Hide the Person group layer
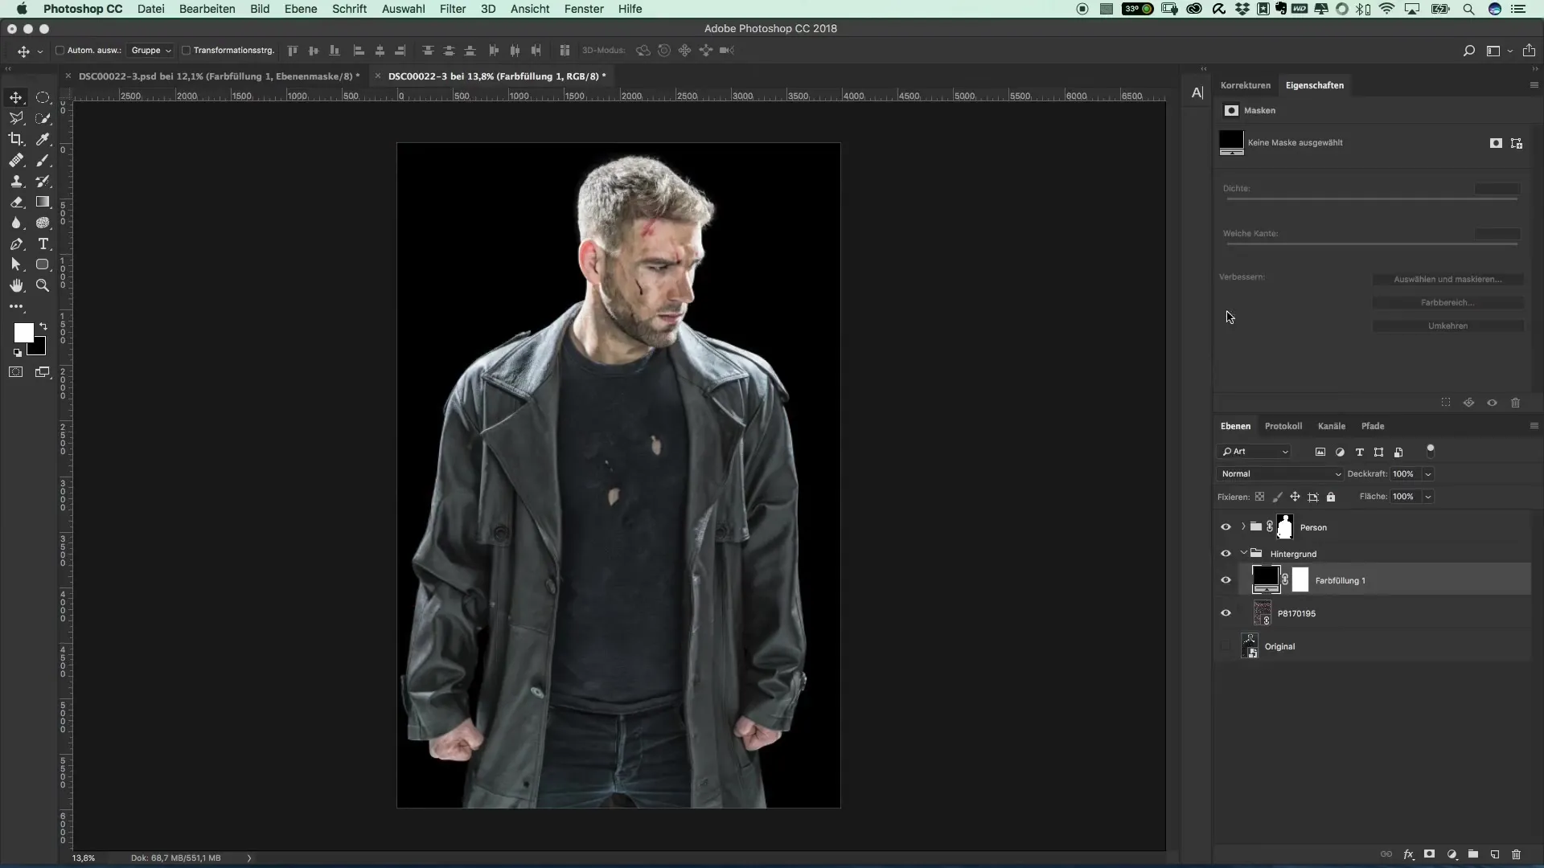 click(1226, 527)
